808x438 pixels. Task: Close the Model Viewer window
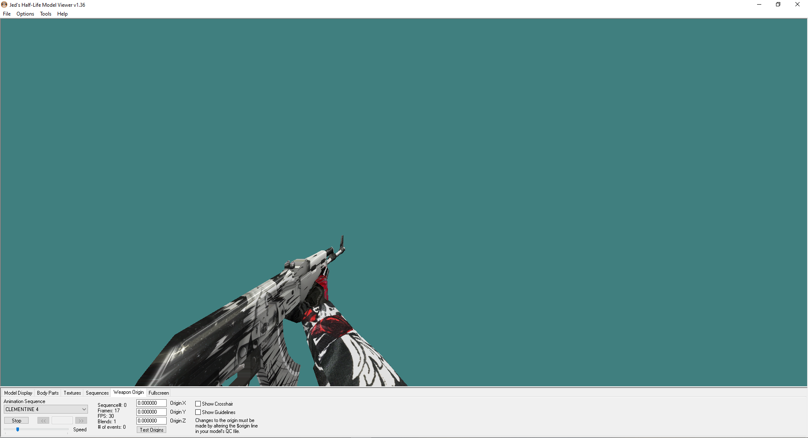pyautogui.click(x=797, y=5)
